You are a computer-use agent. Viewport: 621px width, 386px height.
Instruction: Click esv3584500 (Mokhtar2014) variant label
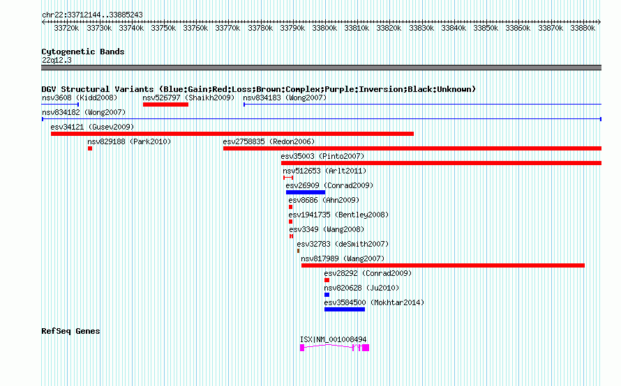tap(374, 302)
